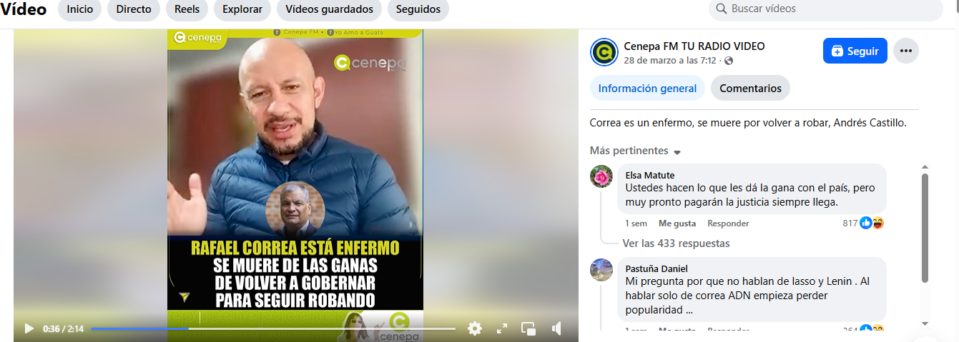Click the video progress bar

point(273,328)
